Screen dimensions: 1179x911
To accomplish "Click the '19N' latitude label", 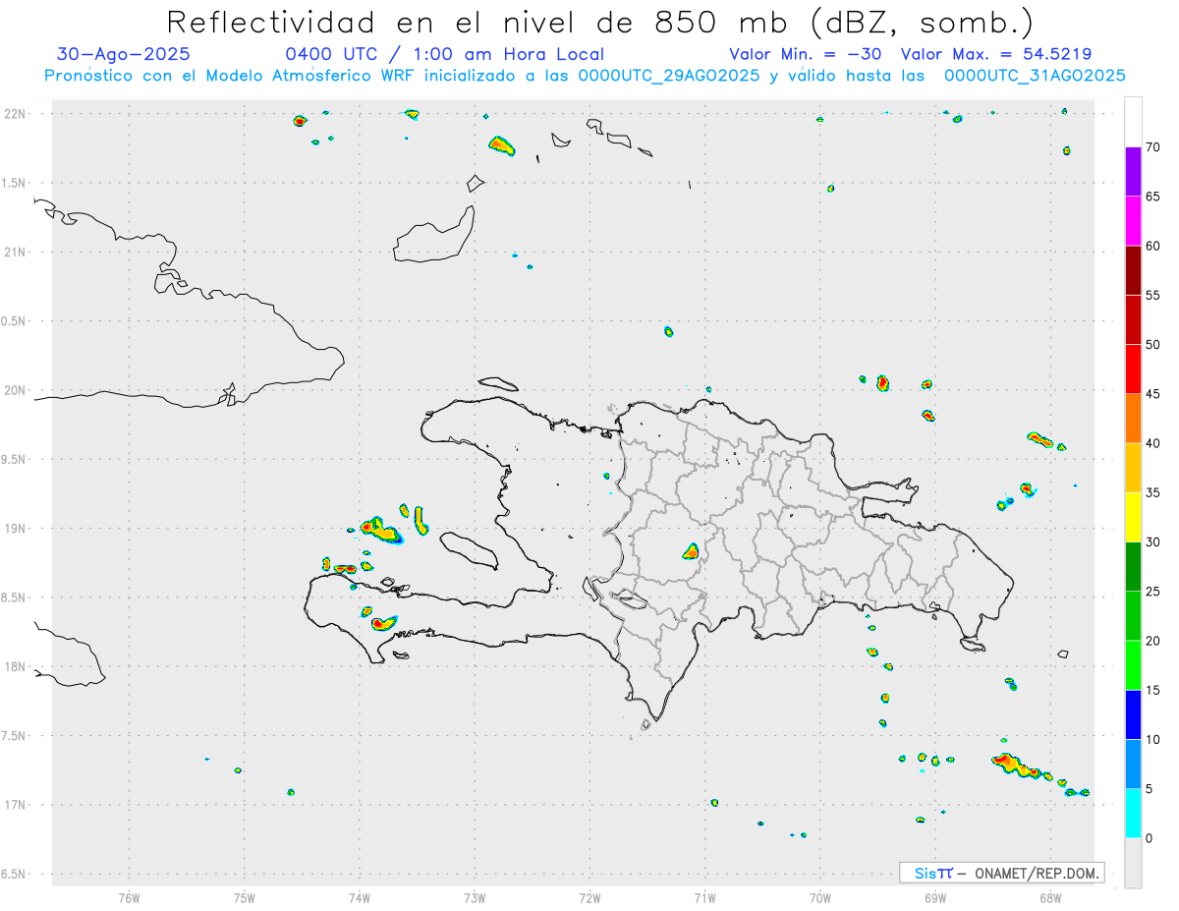I will pos(15,529).
